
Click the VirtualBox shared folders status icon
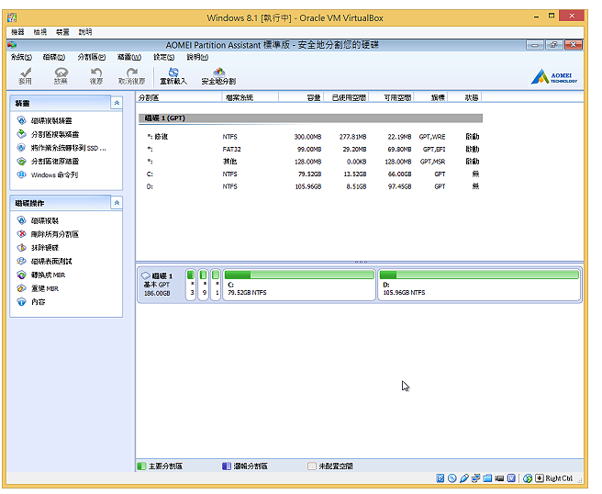487,477
